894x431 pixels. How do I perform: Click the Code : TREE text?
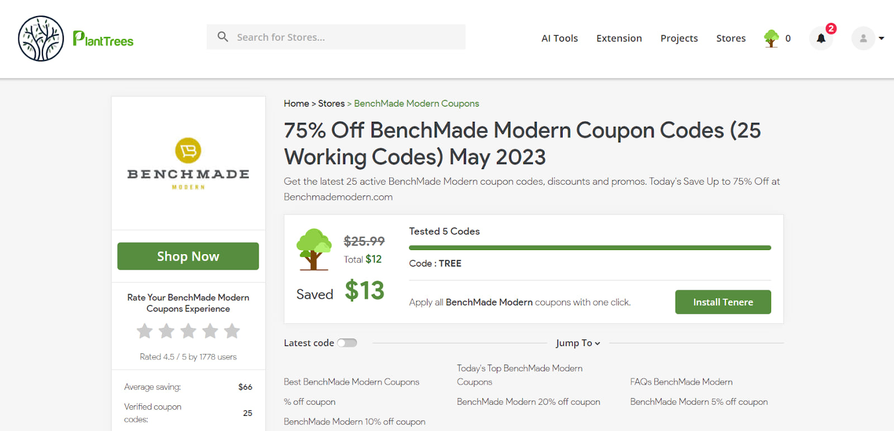[x=435, y=264]
